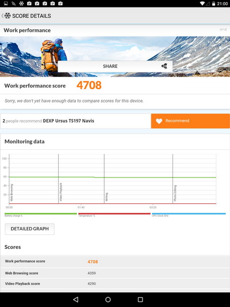The image size is (230, 307).
Task: Open the DETAILED GRAPH button
Action: [30, 229]
